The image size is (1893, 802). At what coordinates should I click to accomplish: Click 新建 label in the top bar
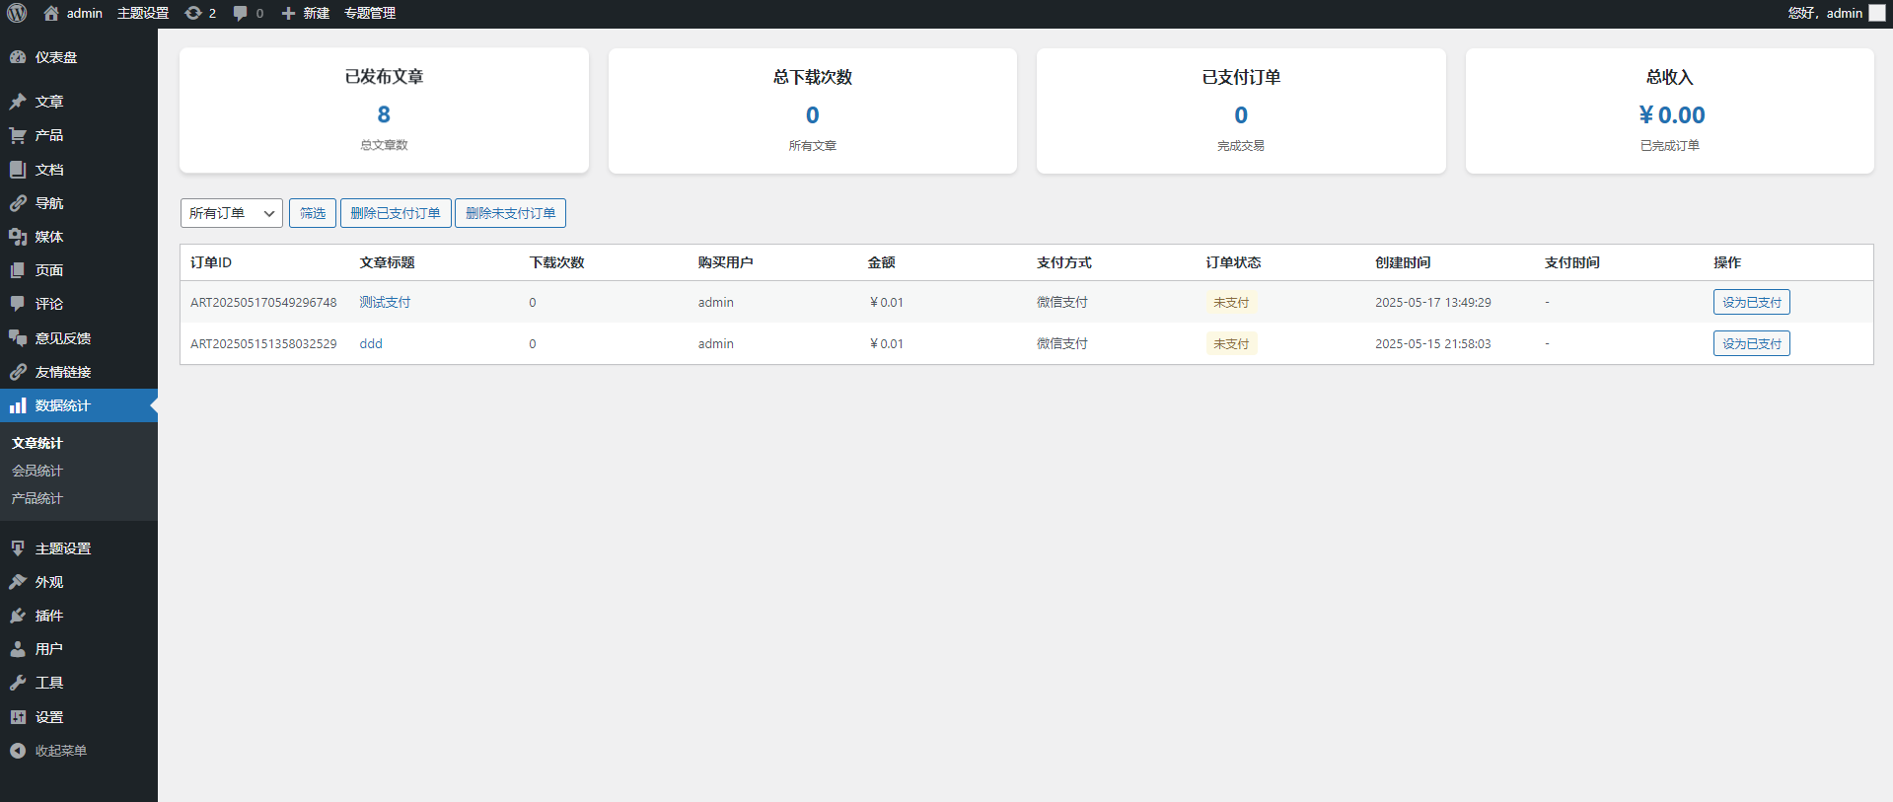317,13
